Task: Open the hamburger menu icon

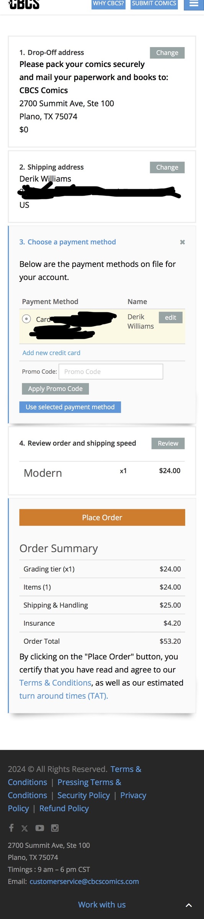Action: click(x=194, y=4)
